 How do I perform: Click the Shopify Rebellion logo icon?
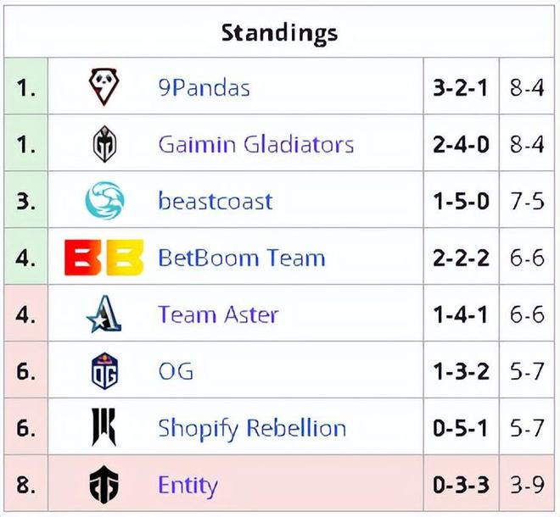pos(104,427)
